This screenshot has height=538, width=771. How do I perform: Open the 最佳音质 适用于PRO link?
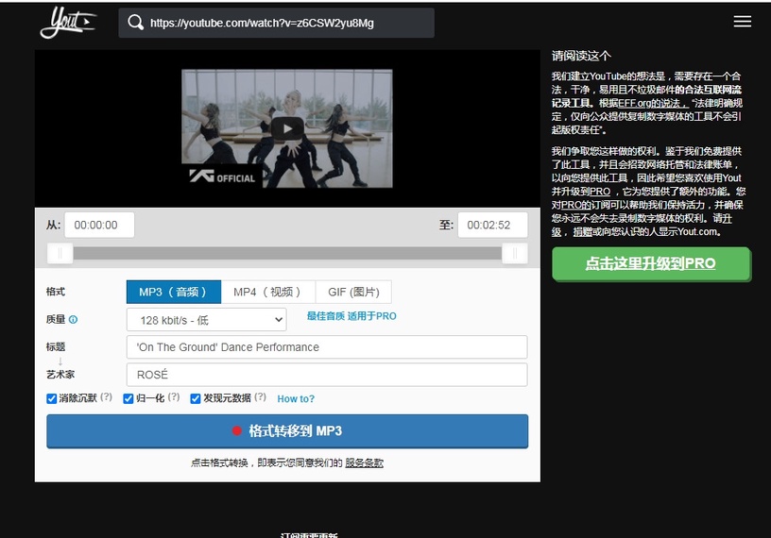click(351, 316)
